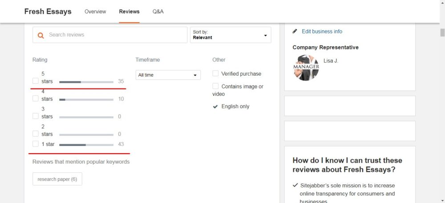Click the How do I know heading

coord(348,165)
